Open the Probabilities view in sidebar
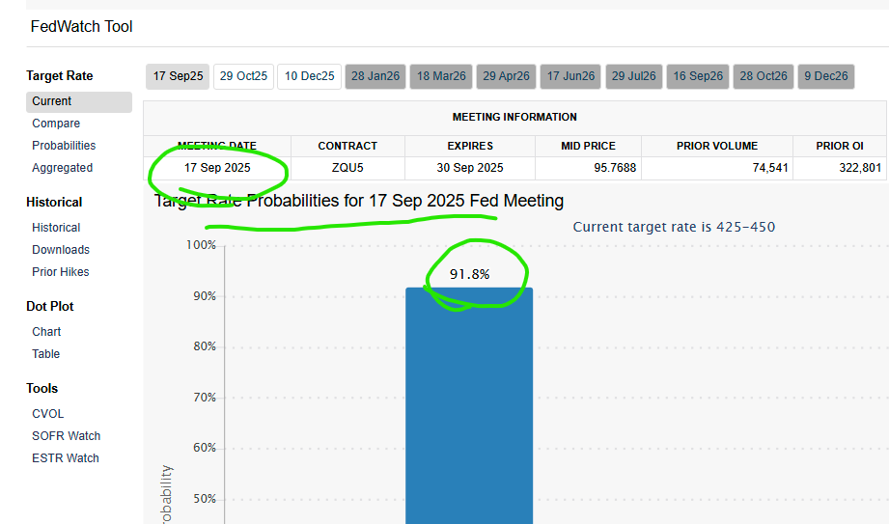Image resolution: width=889 pixels, height=524 pixels. [x=64, y=146]
